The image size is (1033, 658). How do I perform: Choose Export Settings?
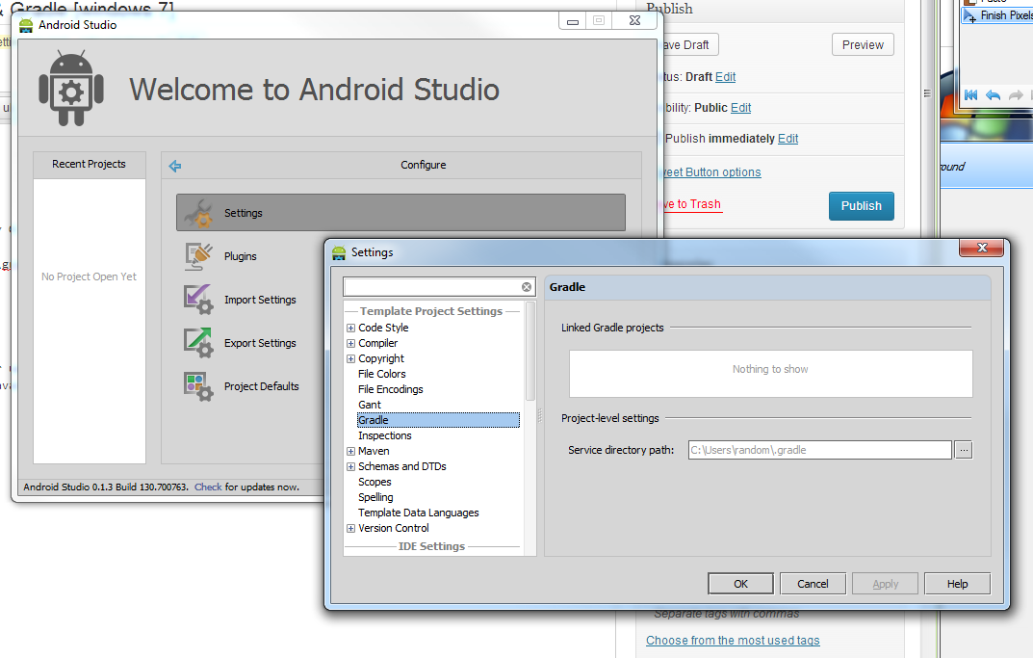(260, 344)
